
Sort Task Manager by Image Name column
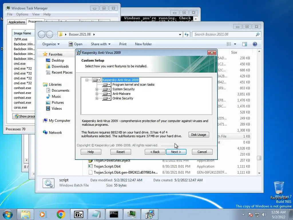point(23,33)
